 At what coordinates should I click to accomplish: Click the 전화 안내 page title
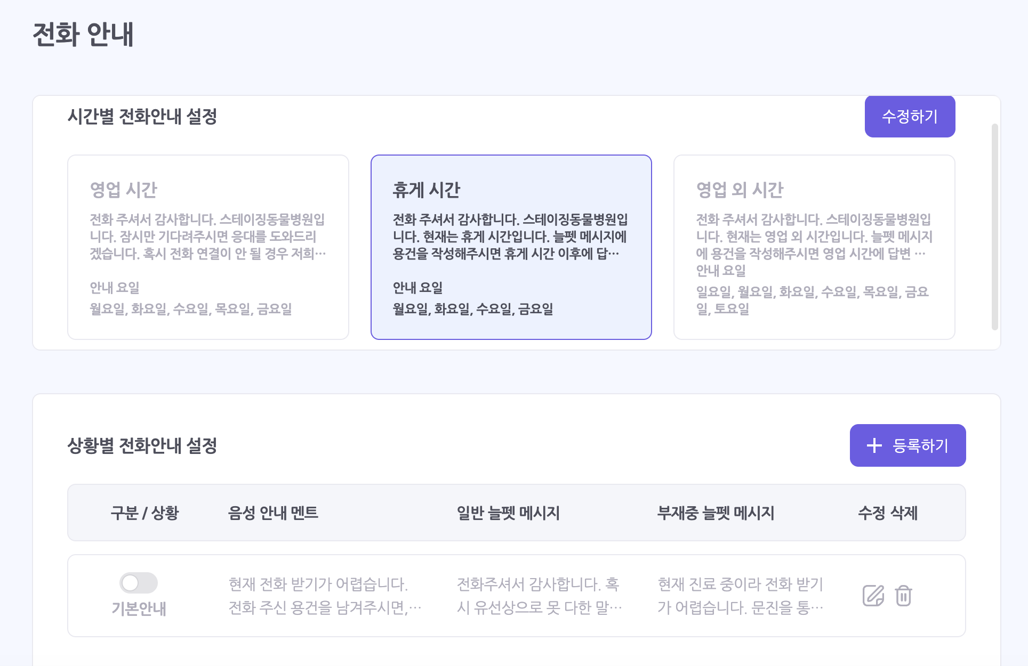pyautogui.click(x=83, y=35)
